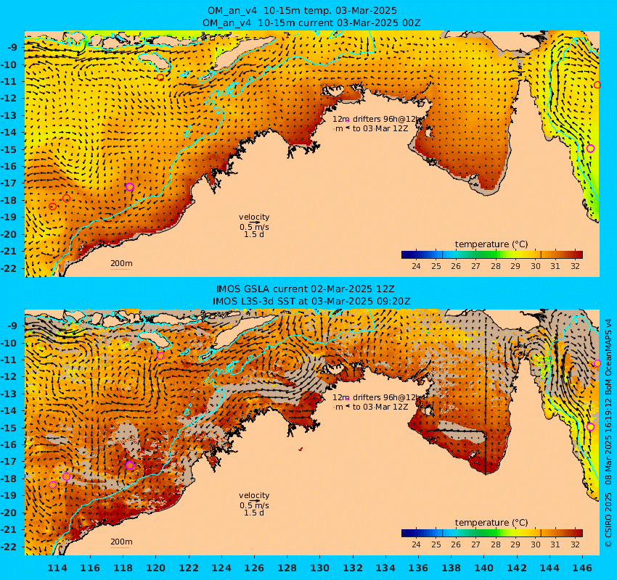
Task: Click longitude label 142 on the bottom axis
Action: pos(517,568)
